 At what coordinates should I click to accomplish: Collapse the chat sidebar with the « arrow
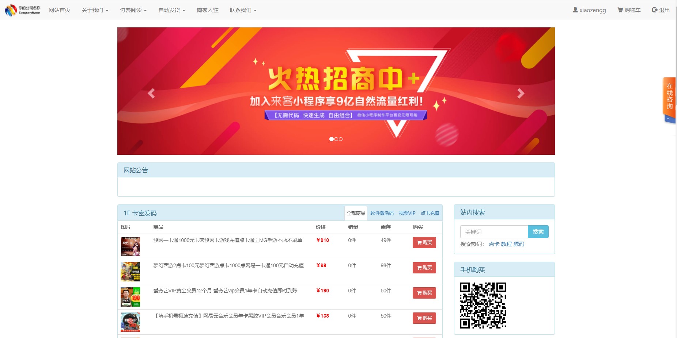point(669,118)
